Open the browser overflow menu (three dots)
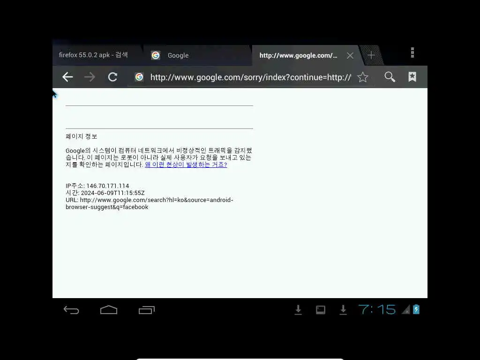The image size is (480, 360). click(412, 52)
